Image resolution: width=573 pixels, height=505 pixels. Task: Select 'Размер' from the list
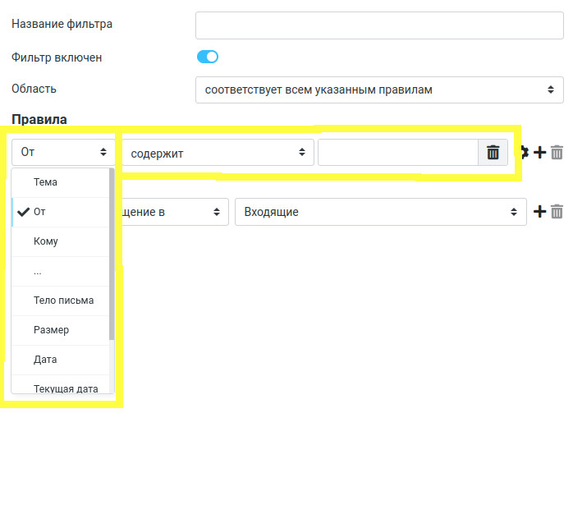(51, 330)
